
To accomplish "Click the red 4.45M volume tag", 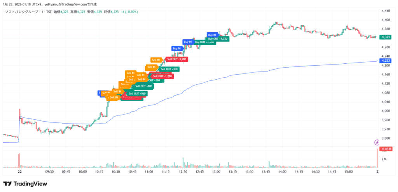I will coord(386,149).
